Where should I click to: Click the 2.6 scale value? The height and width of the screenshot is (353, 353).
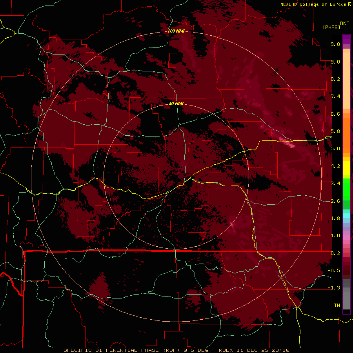335,201
